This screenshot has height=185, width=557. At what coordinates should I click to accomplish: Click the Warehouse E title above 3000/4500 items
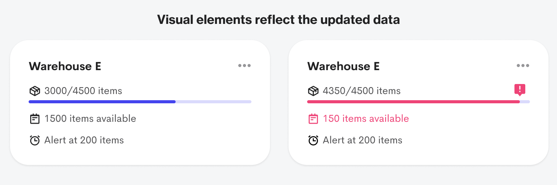65,66
